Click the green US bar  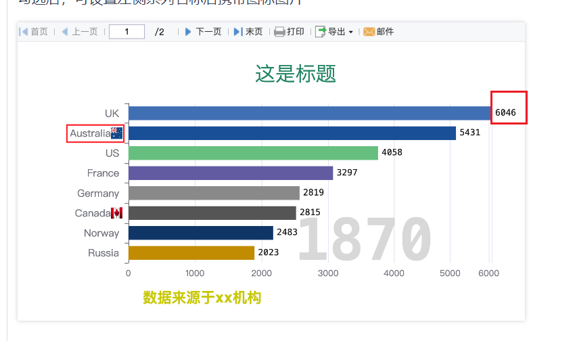tap(253, 153)
